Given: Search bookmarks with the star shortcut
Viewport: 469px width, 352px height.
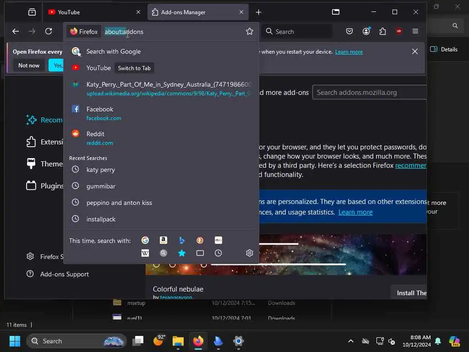Looking at the screenshot, I should point(181,253).
